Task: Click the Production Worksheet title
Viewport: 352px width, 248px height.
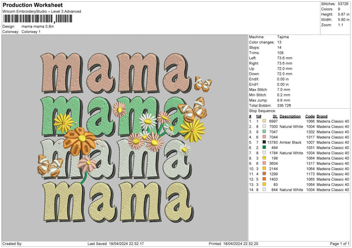Action: 33,5
